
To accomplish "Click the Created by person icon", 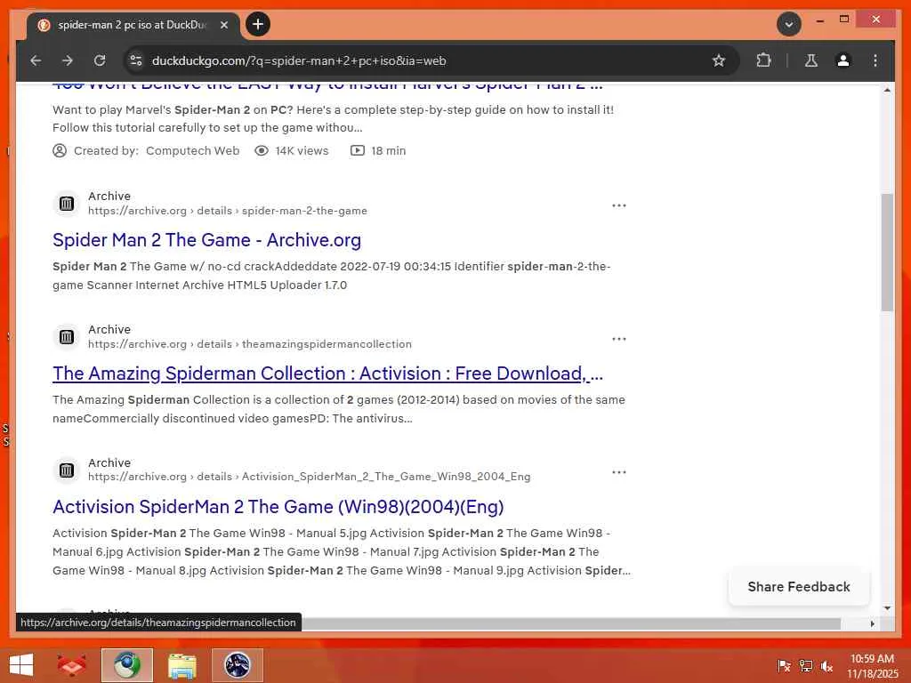I will pos(60,151).
